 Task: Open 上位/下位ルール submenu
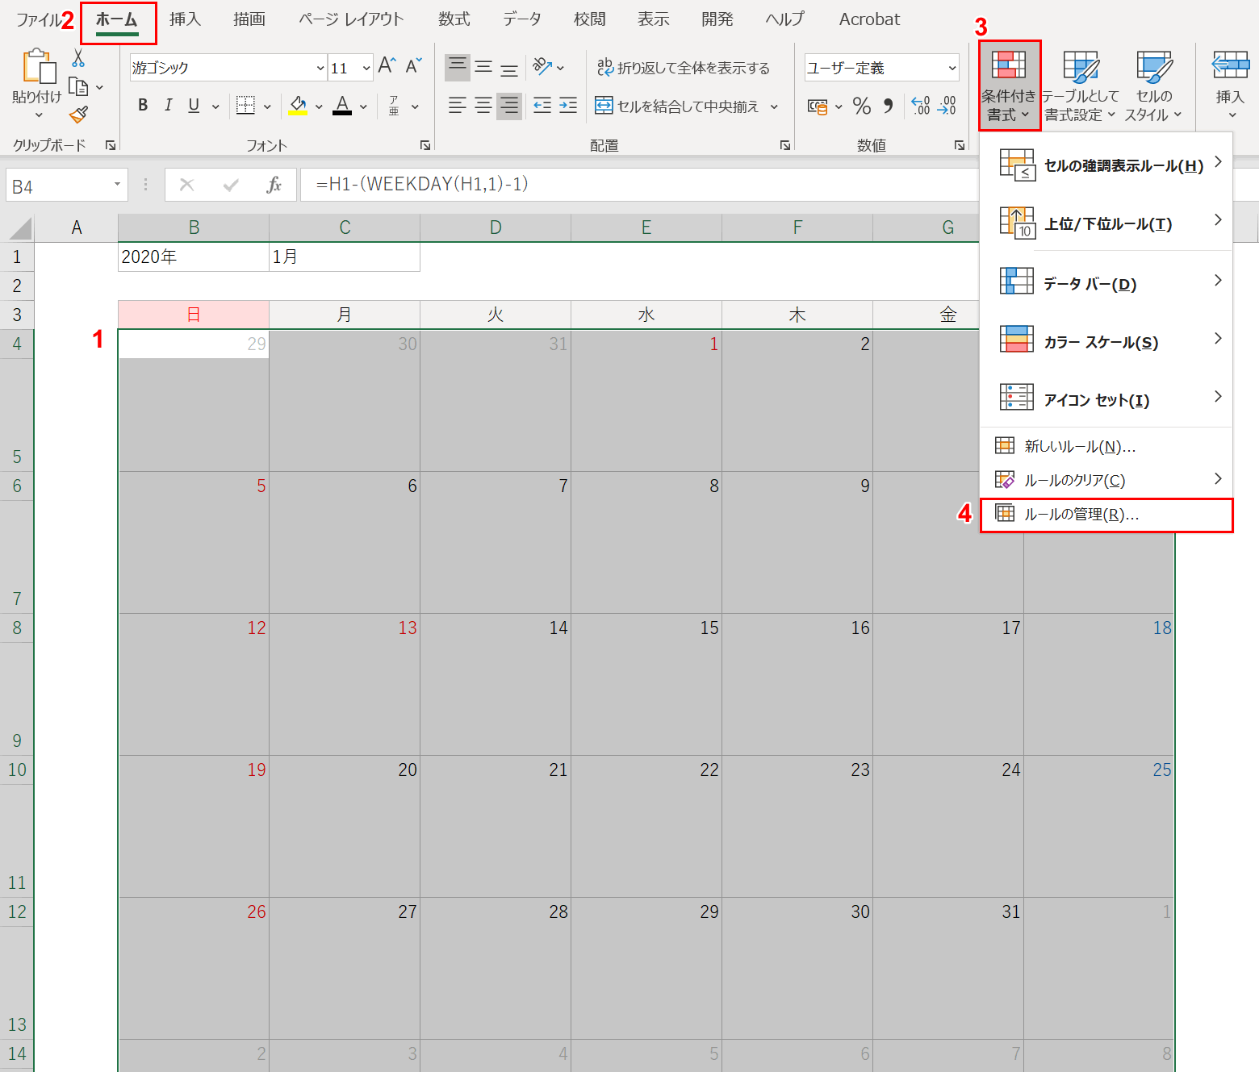point(1106,223)
